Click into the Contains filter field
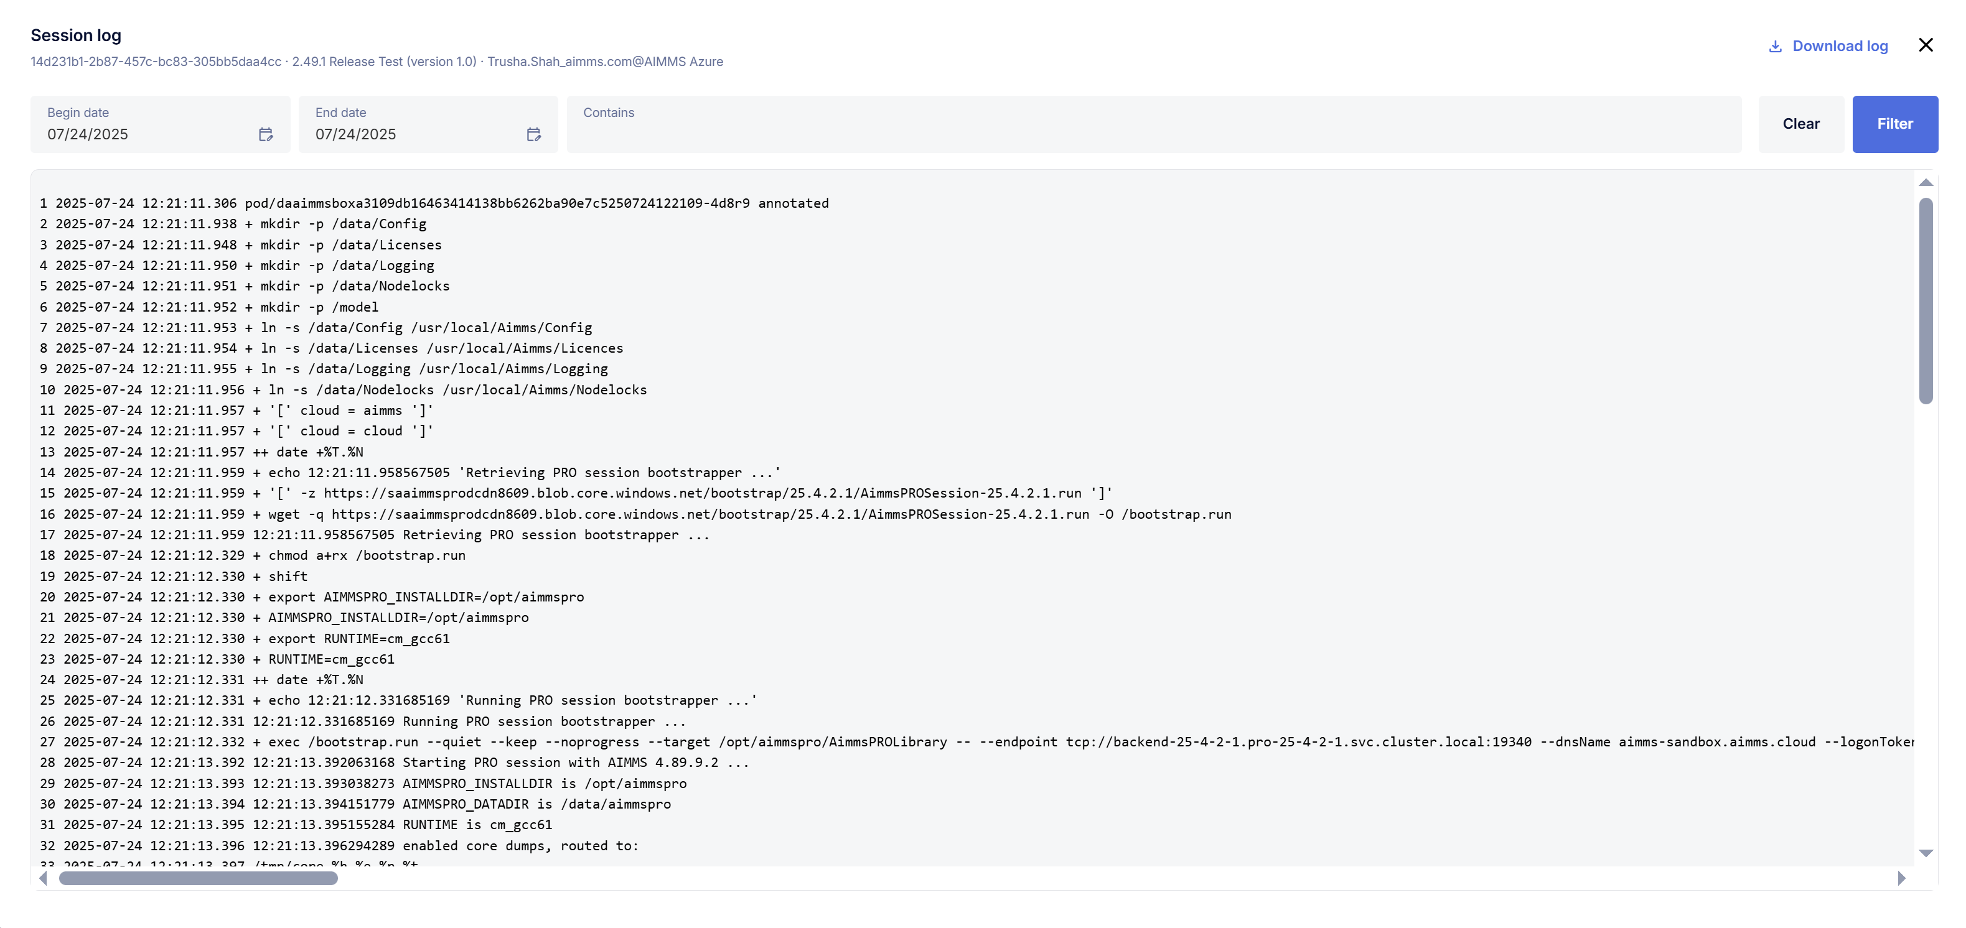This screenshot has width=1966, height=928. click(1154, 124)
